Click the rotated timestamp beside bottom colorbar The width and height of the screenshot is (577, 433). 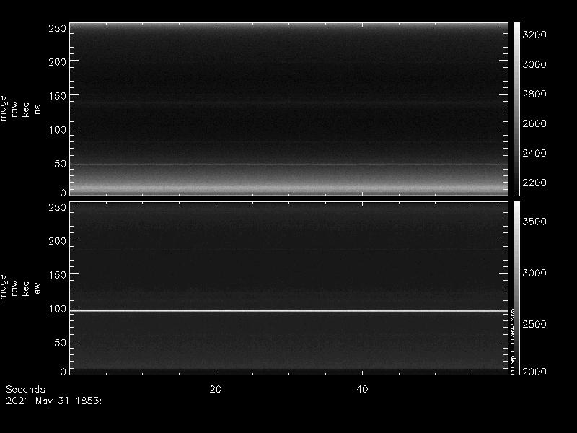coord(512,339)
